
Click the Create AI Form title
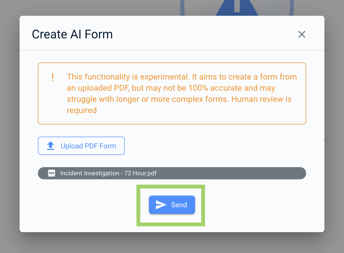72,34
